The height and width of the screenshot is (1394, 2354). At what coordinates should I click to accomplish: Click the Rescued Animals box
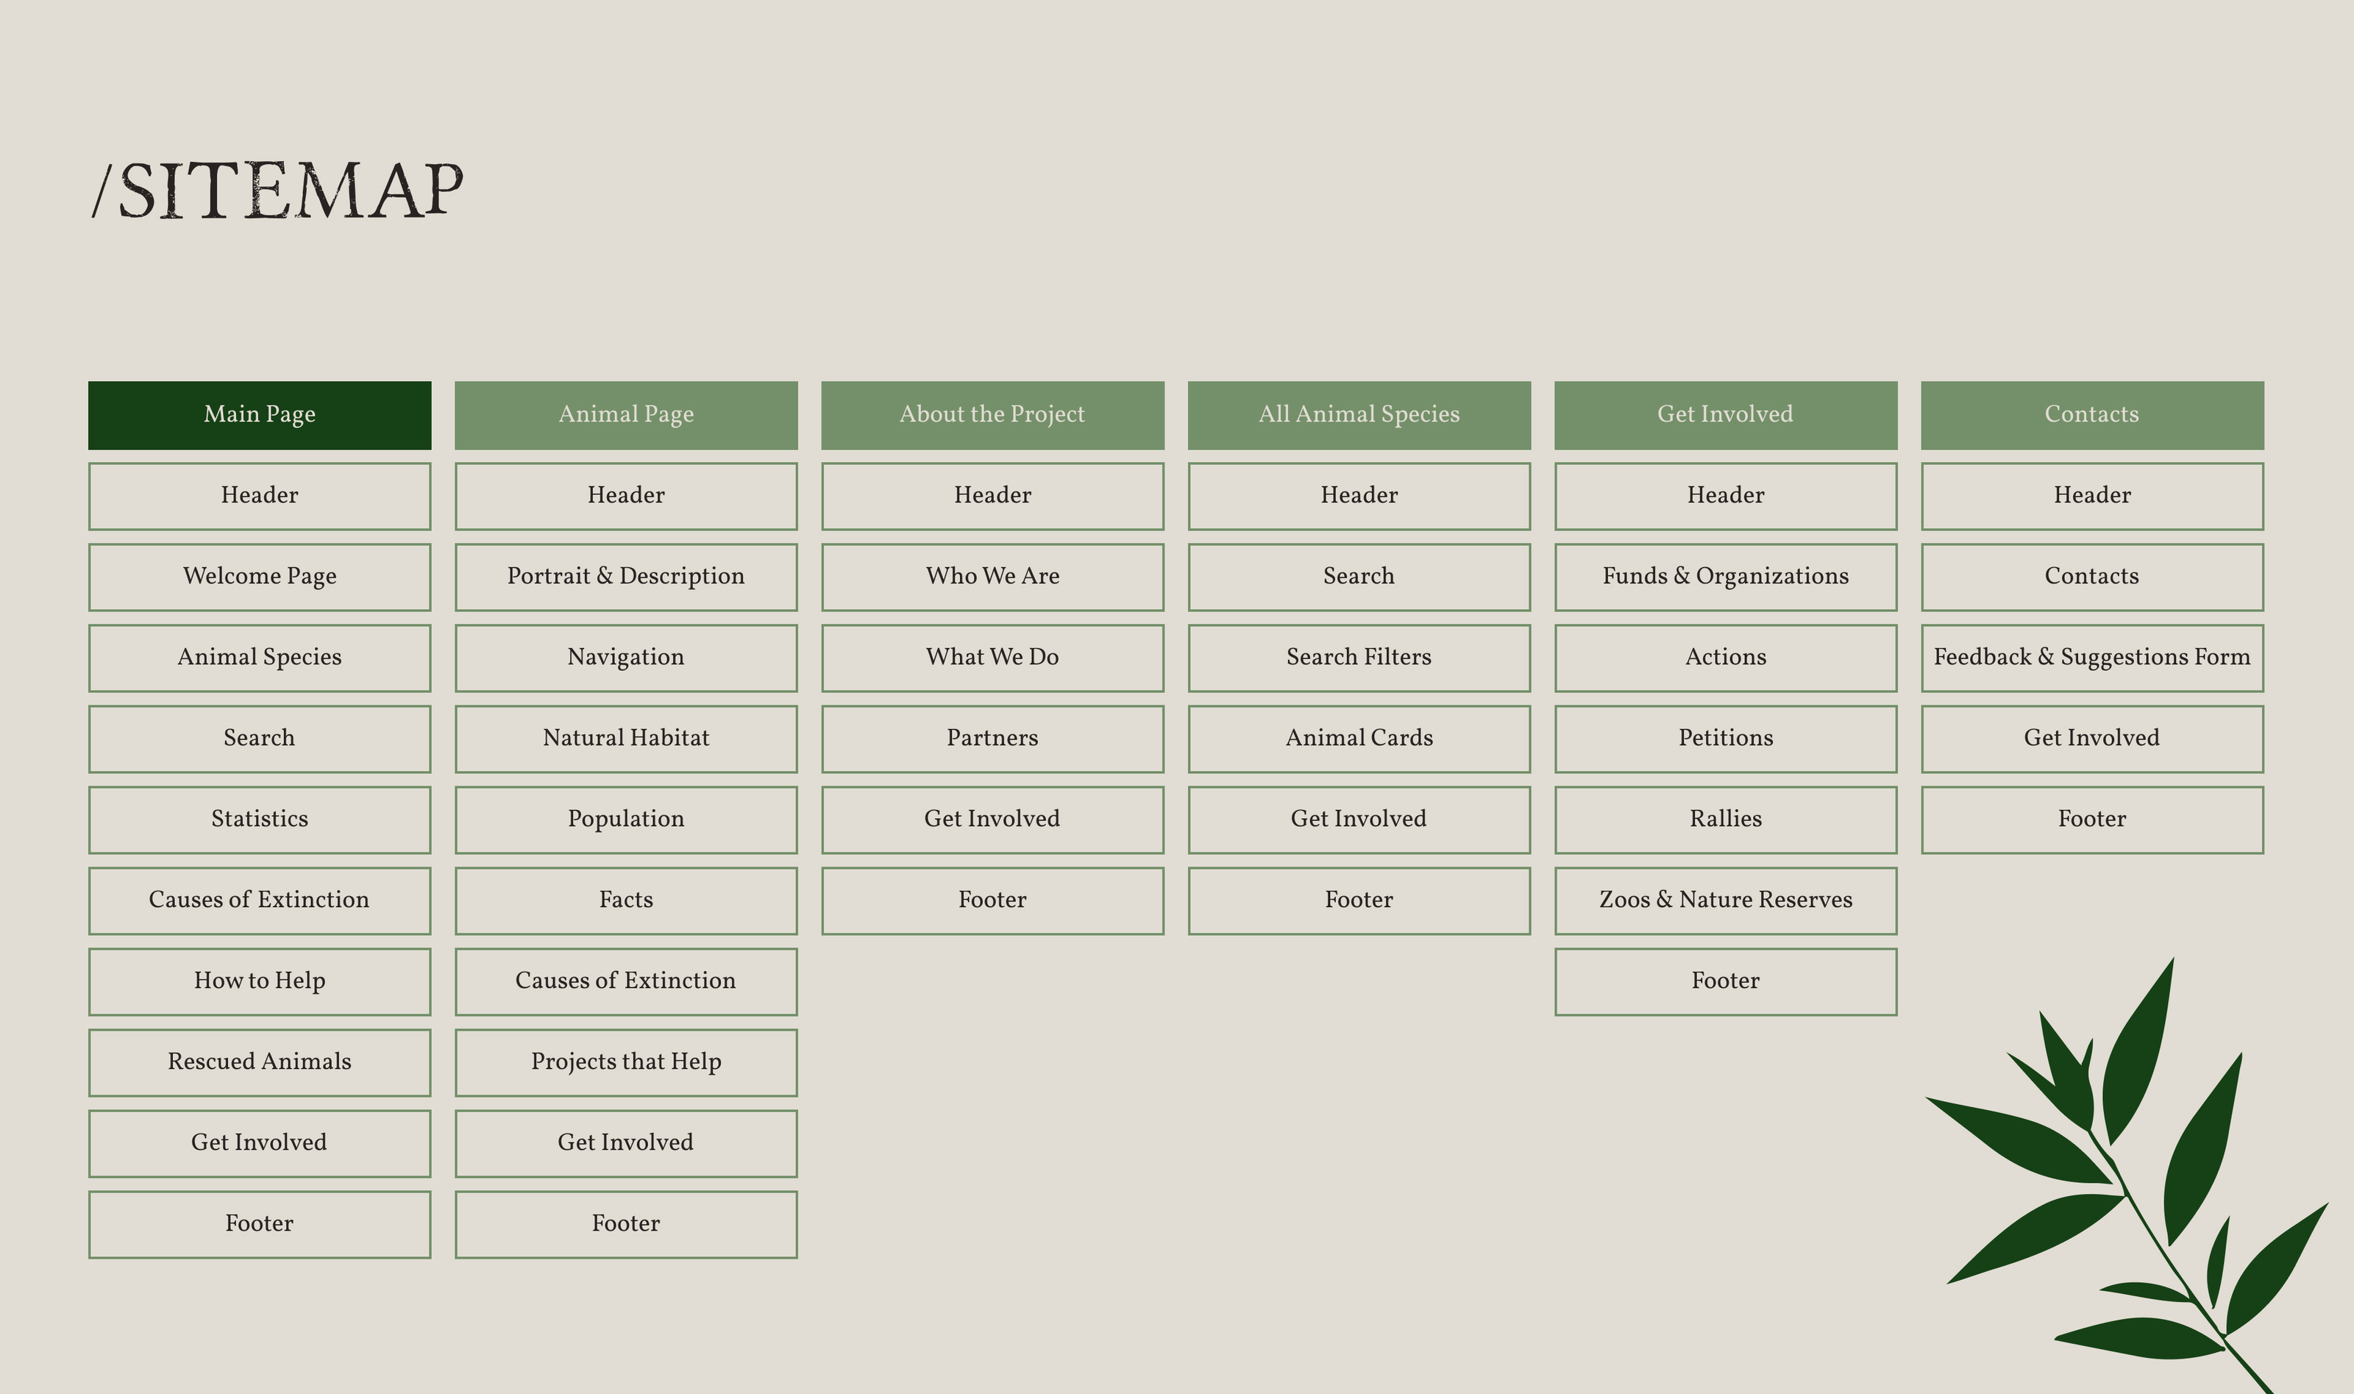tap(259, 1061)
